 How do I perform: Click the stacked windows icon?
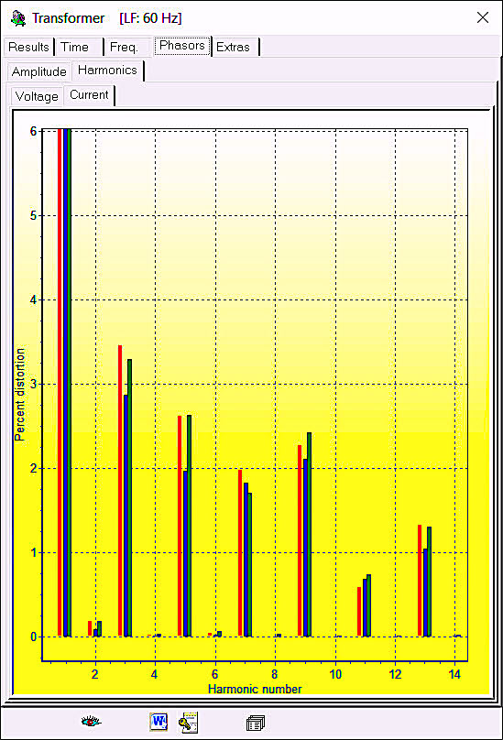pyautogui.click(x=255, y=723)
